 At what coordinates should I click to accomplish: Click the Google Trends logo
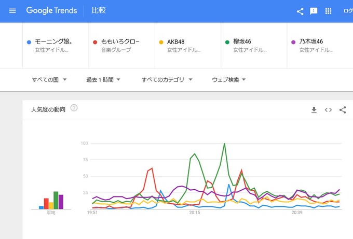tap(51, 11)
